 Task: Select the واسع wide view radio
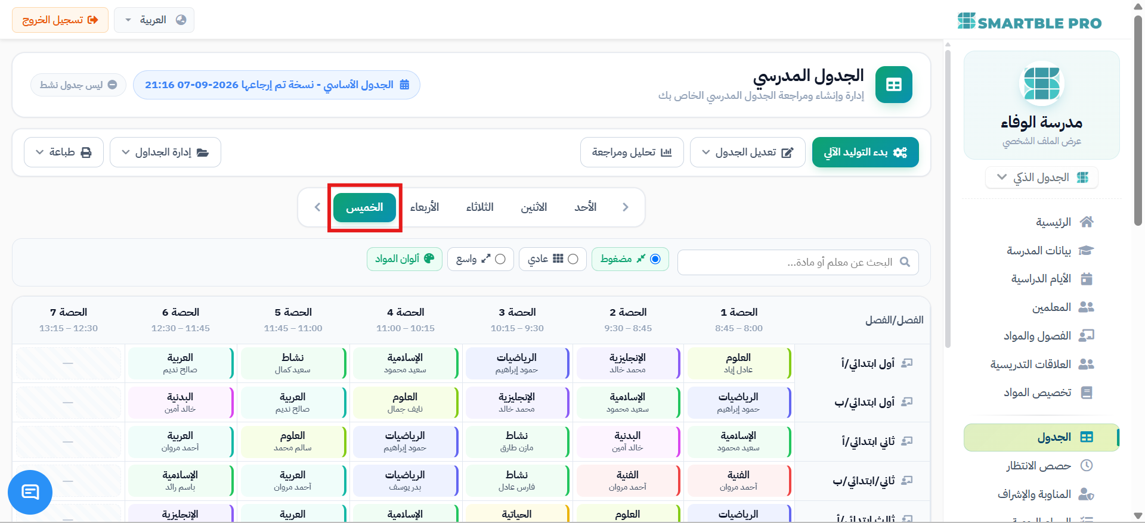tap(500, 259)
